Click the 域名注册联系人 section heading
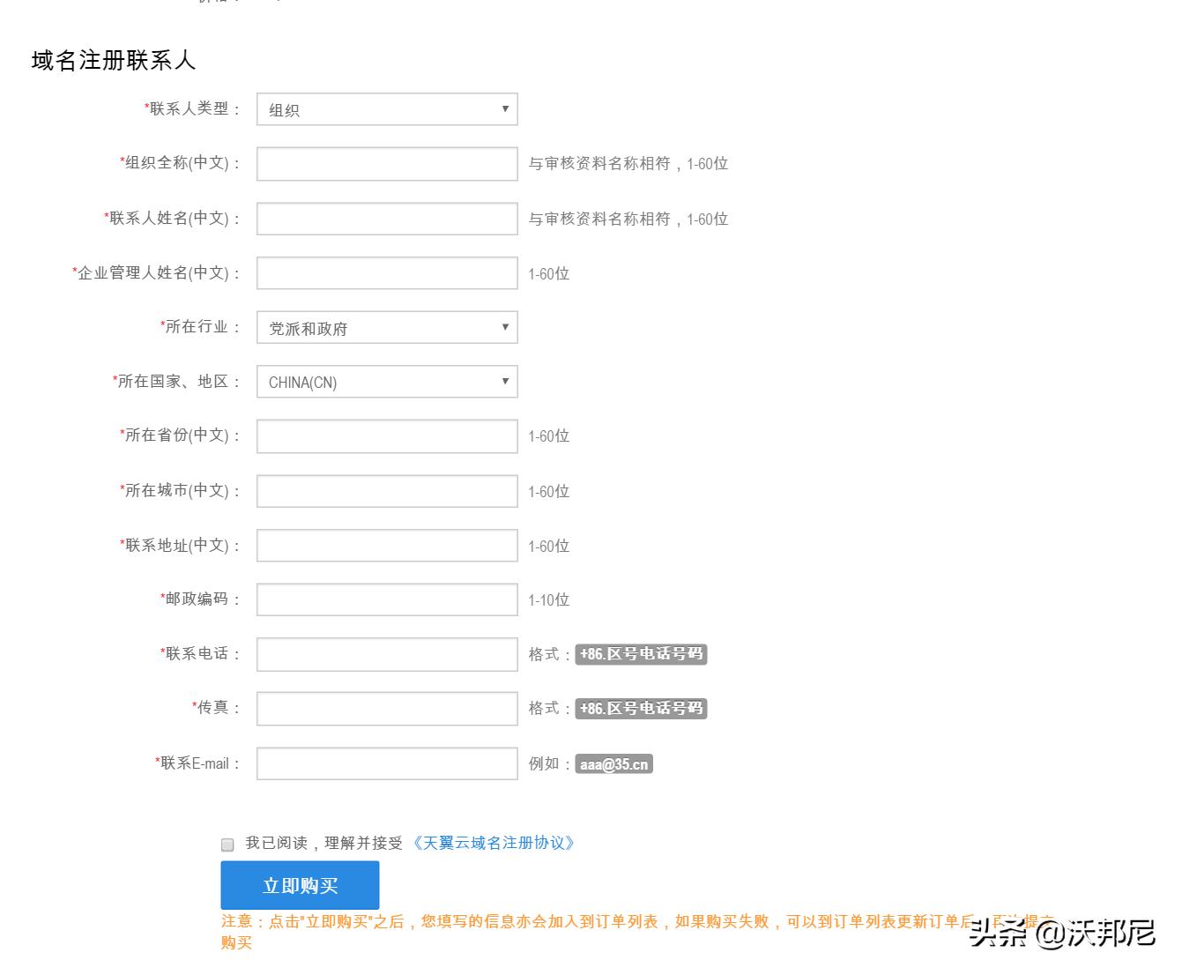This screenshot has height=975, width=1182. 113,61
